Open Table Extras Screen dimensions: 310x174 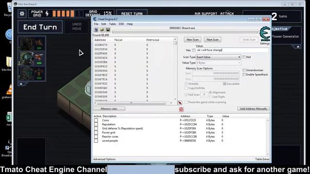click(262, 159)
